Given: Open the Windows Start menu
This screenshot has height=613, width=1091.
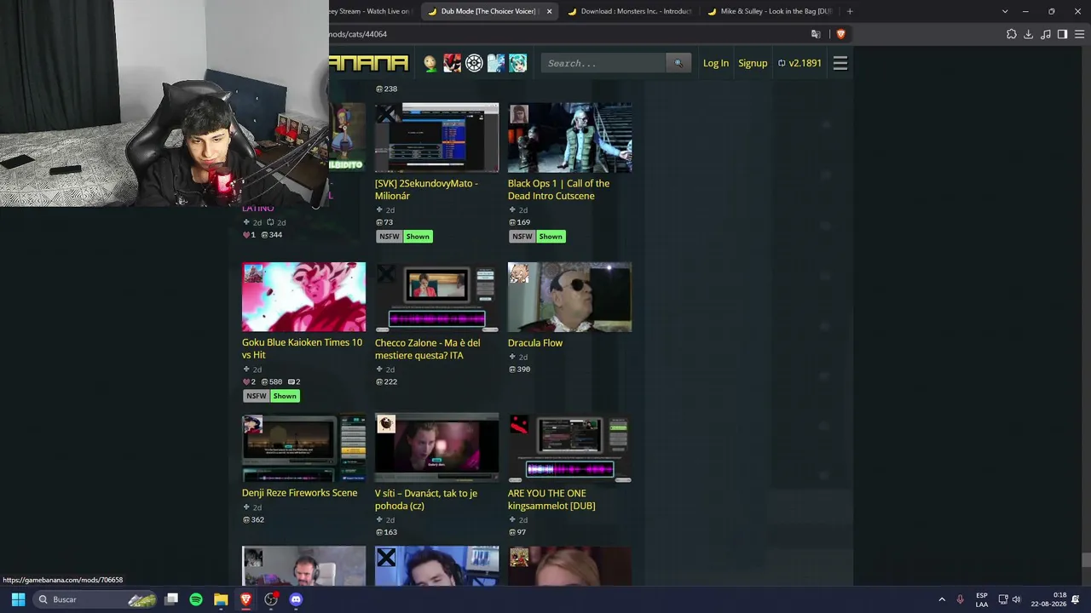Looking at the screenshot, I should pyautogui.click(x=18, y=599).
